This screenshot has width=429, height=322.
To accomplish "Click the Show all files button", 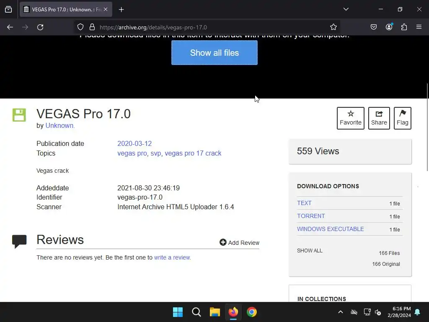I will pos(214,52).
